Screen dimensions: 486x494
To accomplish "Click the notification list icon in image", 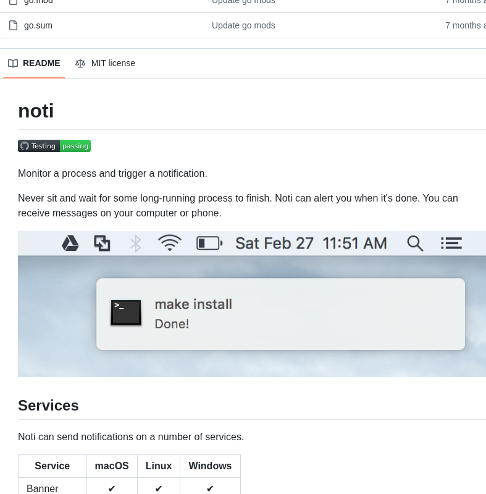I will [451, 243].
